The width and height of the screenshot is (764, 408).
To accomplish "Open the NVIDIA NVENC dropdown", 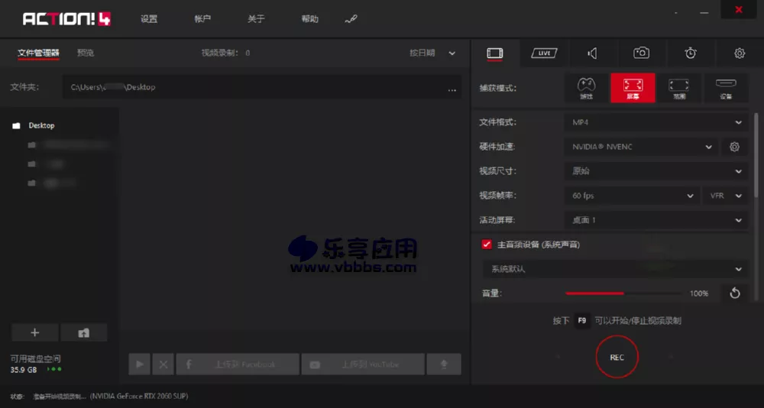I will pos(641,147).
